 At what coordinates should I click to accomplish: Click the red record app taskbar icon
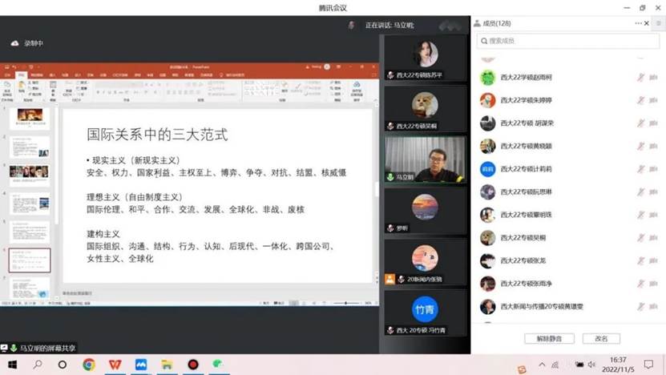point(192,365)
